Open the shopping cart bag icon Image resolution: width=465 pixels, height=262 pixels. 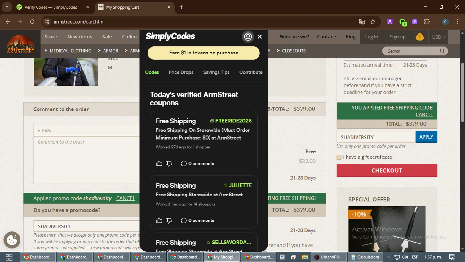420,37
